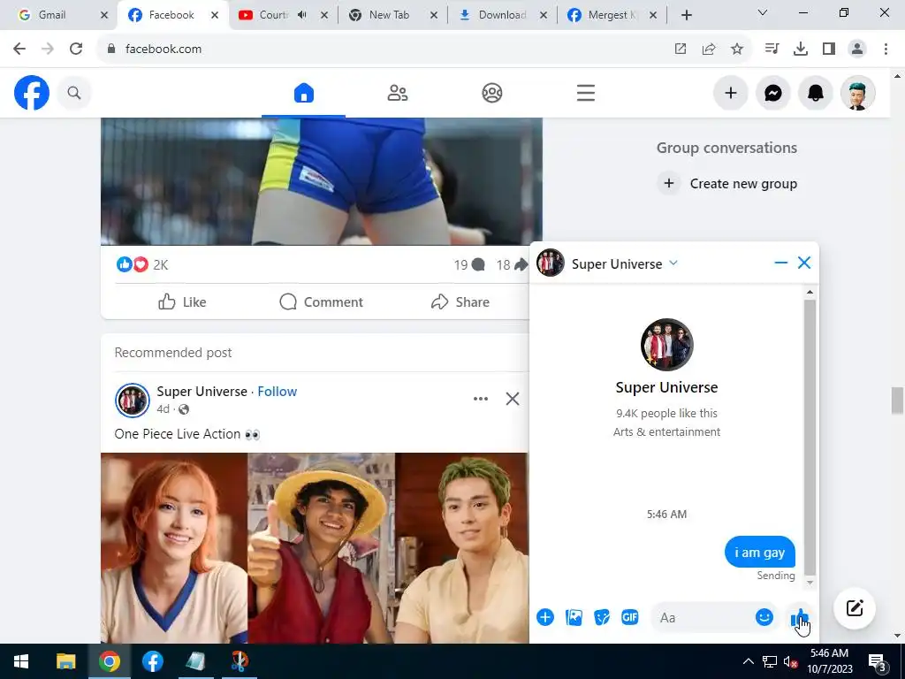Open Super Universe page name link
This screenshot has width=905, height=679.
tap(202, 392)
